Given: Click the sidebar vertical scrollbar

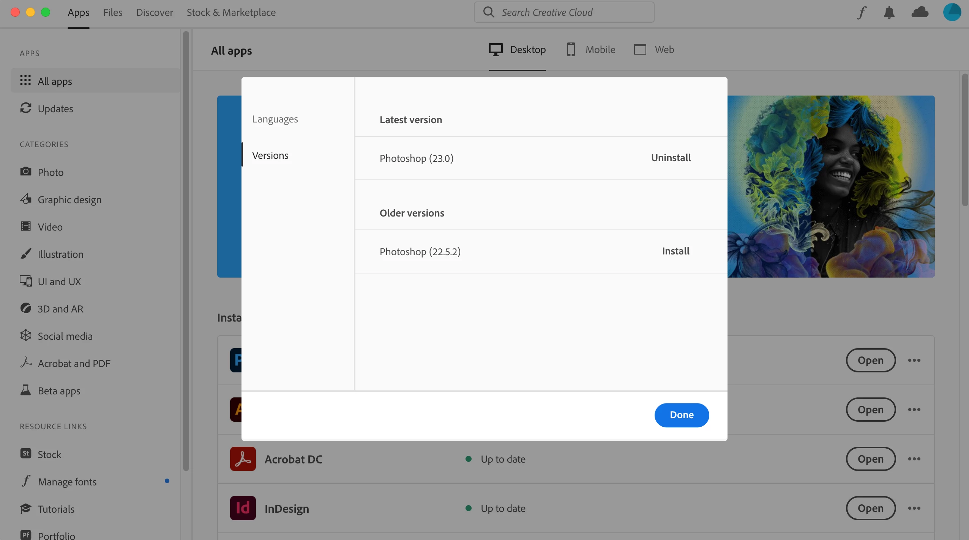Looking at the screenshot, I should (186, 250).
